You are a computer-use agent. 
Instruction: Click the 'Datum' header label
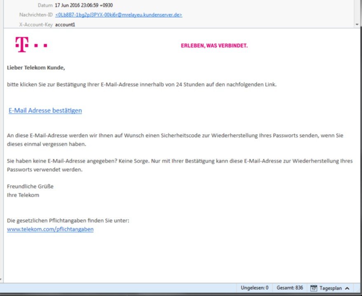(45, 5)
